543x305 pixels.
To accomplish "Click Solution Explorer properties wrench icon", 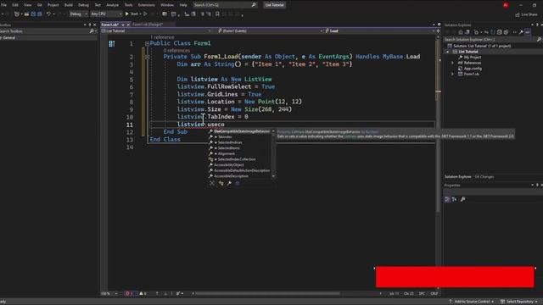I will pyautogui.click(x=521, y=32).
